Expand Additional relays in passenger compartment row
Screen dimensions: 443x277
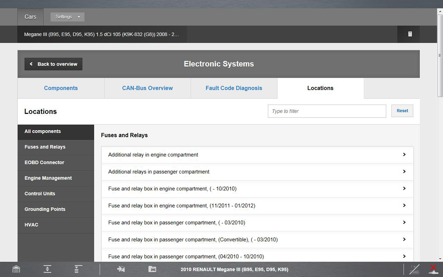[x=257, y=172]
